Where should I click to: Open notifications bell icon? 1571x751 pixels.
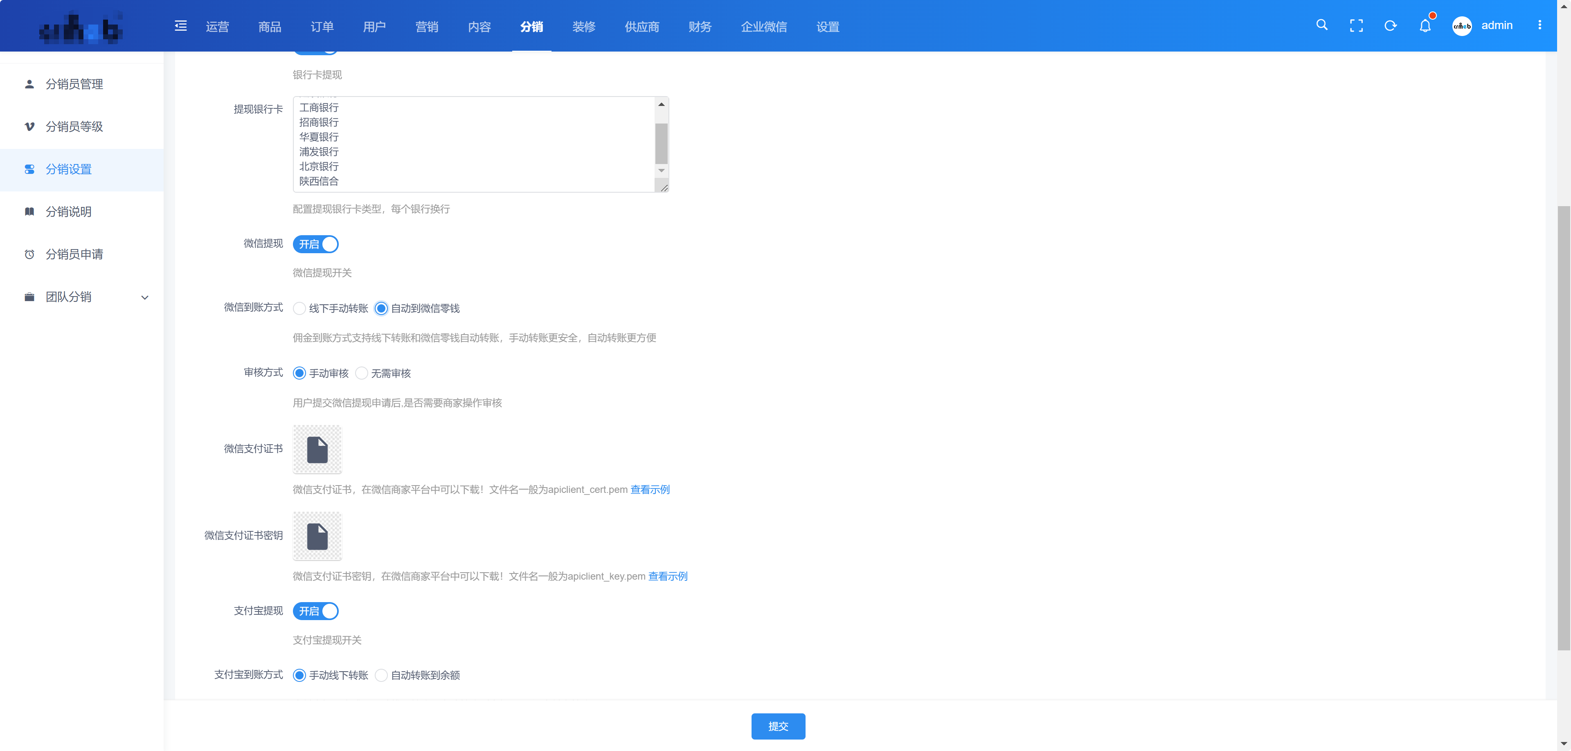click(x=1425, y=26)
